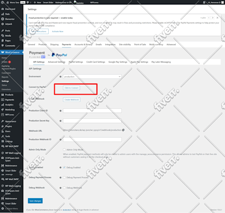This screenshot has height=213, width=225.
Task: Open the WPForms sidebar icon
Action: click(3, 115)
